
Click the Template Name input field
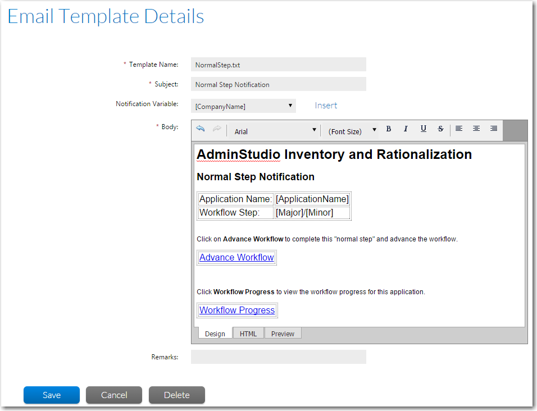point(279,65)
